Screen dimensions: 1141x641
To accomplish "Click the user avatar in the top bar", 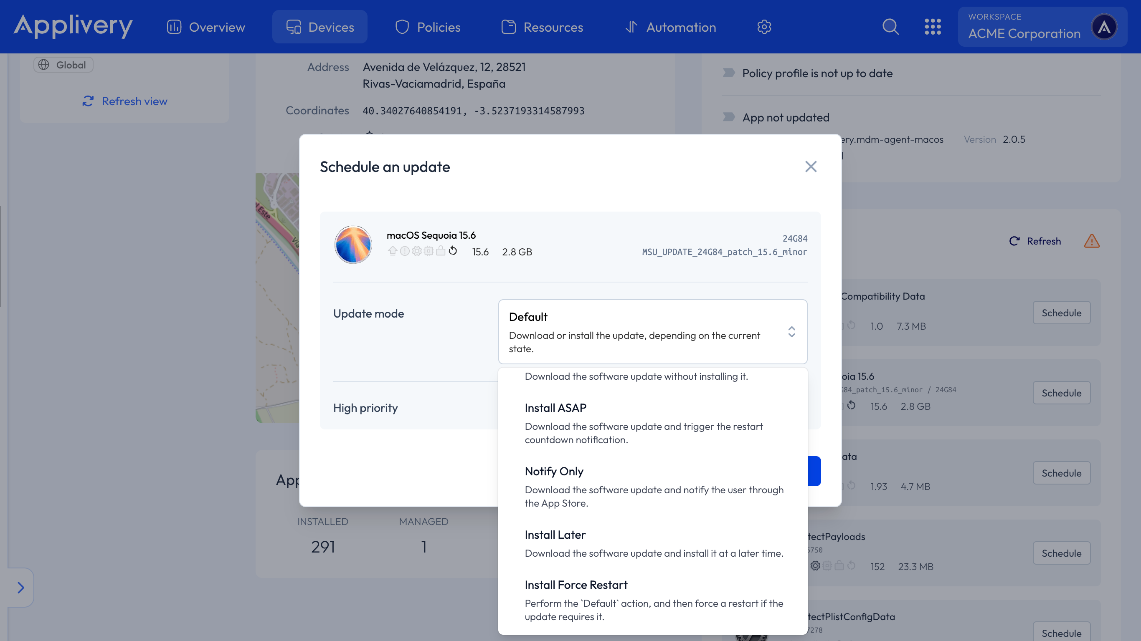I will pos(1104,27).
